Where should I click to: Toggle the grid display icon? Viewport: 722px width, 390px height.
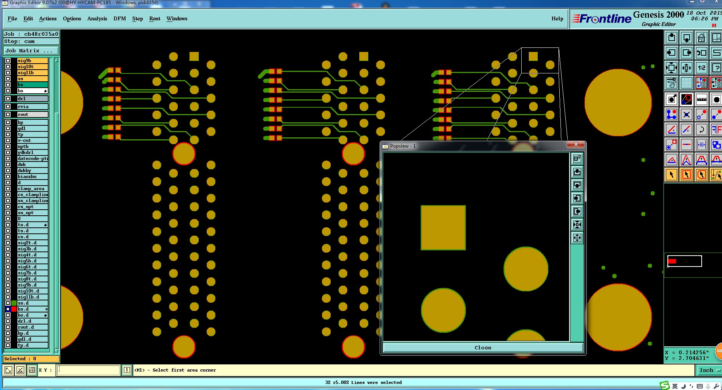click(687, 83)
